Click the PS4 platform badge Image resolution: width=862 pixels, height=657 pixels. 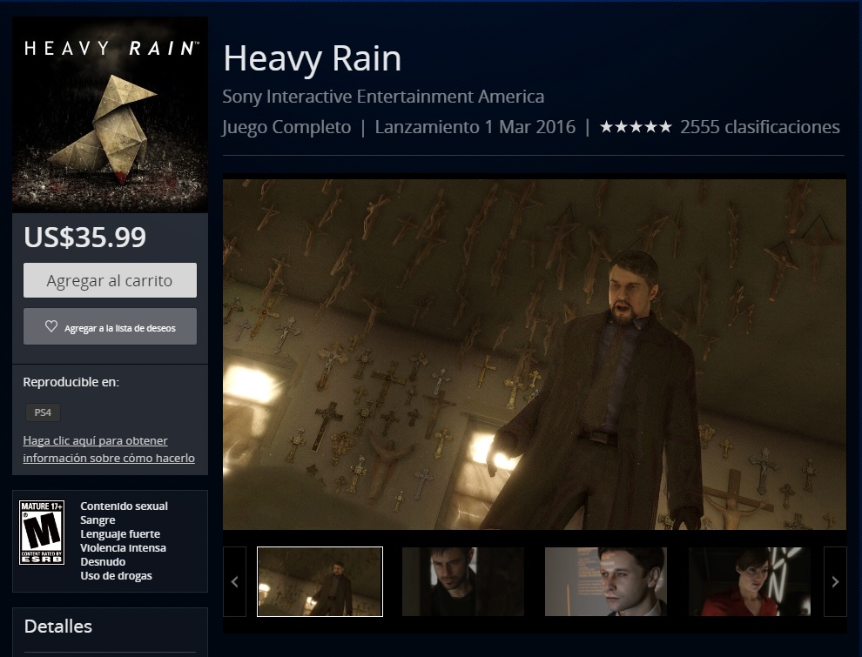click(43, 412)
